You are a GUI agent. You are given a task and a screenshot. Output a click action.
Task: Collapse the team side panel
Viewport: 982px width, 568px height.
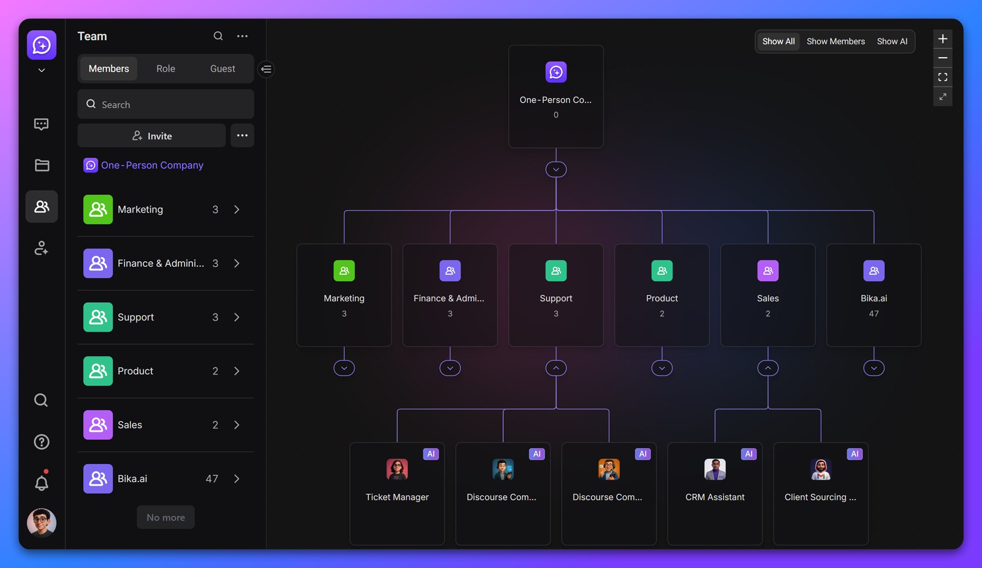coord(266,69)
